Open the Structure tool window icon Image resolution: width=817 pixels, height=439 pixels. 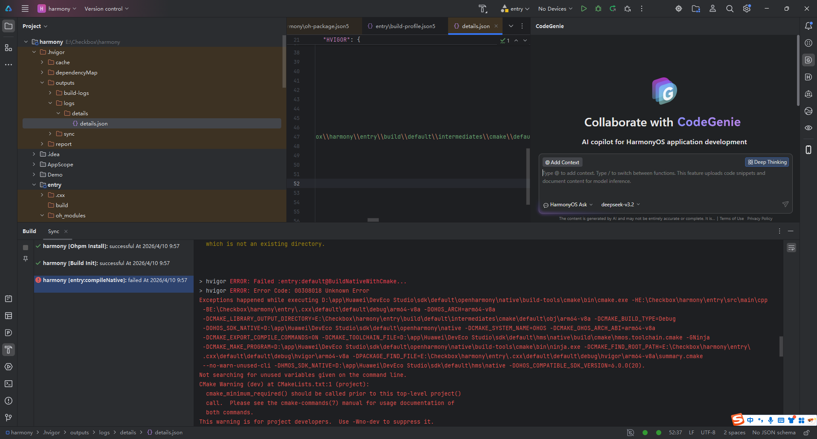click(9, 48)
